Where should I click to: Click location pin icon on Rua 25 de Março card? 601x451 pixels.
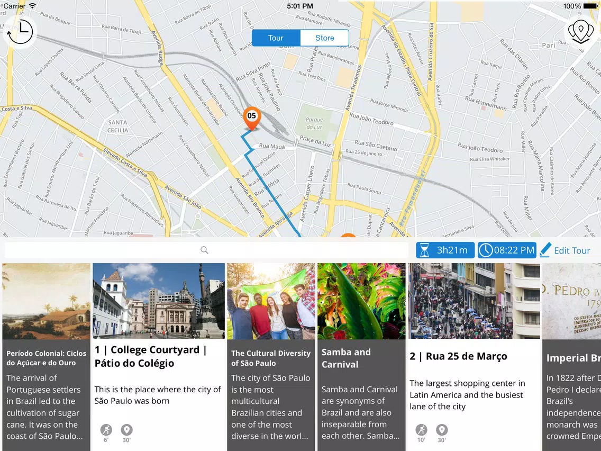coord(442,430)
